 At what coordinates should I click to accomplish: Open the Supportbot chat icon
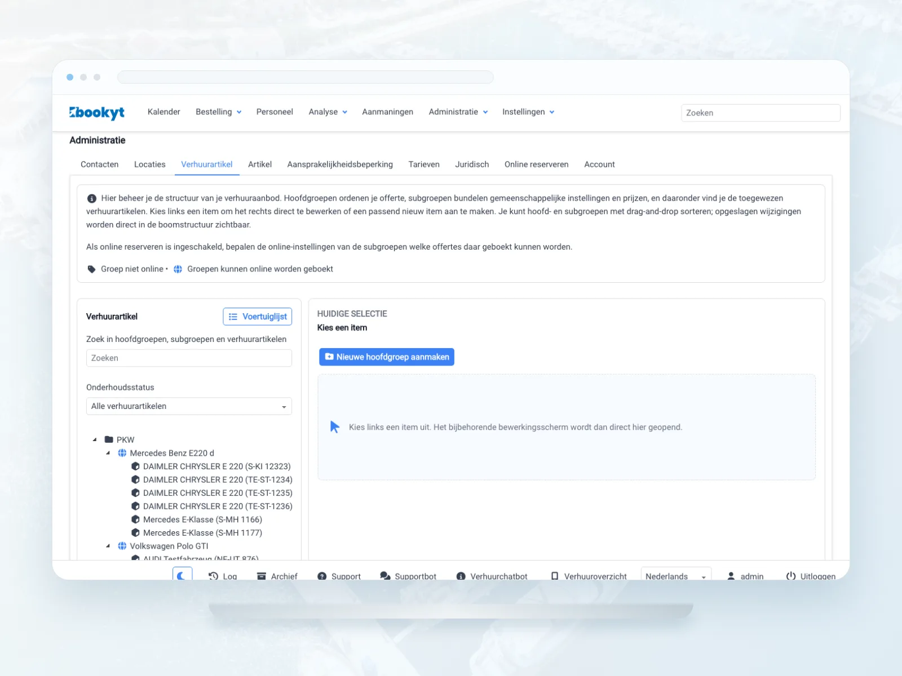point(385,576)
